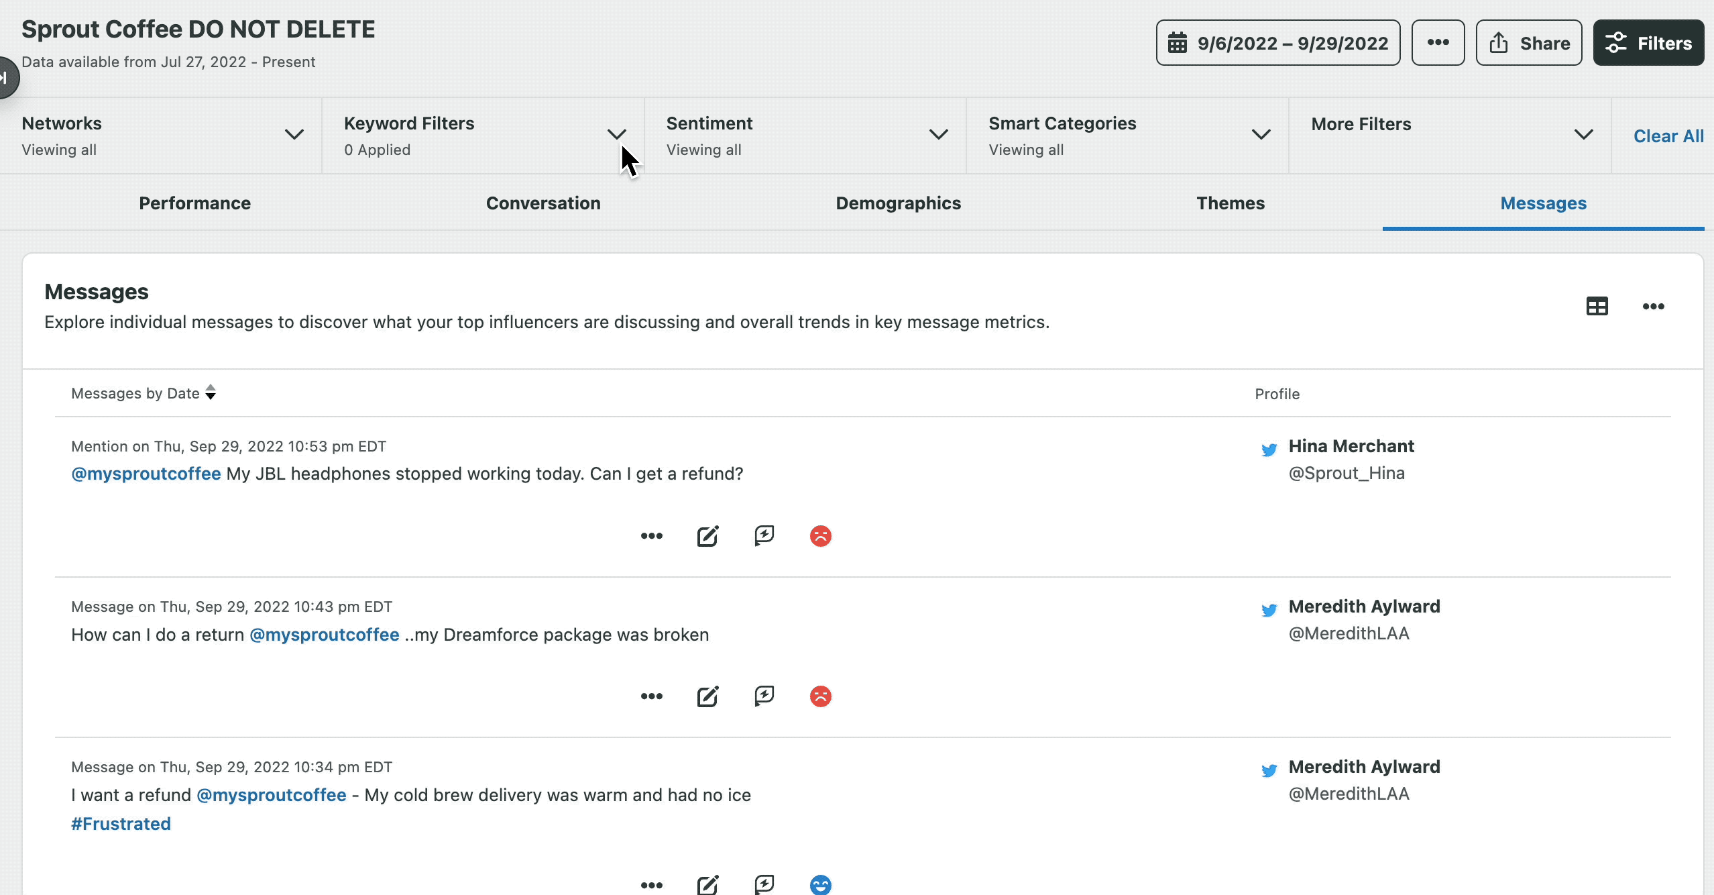Open Meredith Aylward profile at 10:43 pm
The height and width of the screenshot is (895, 1714).
(1364, 607)
